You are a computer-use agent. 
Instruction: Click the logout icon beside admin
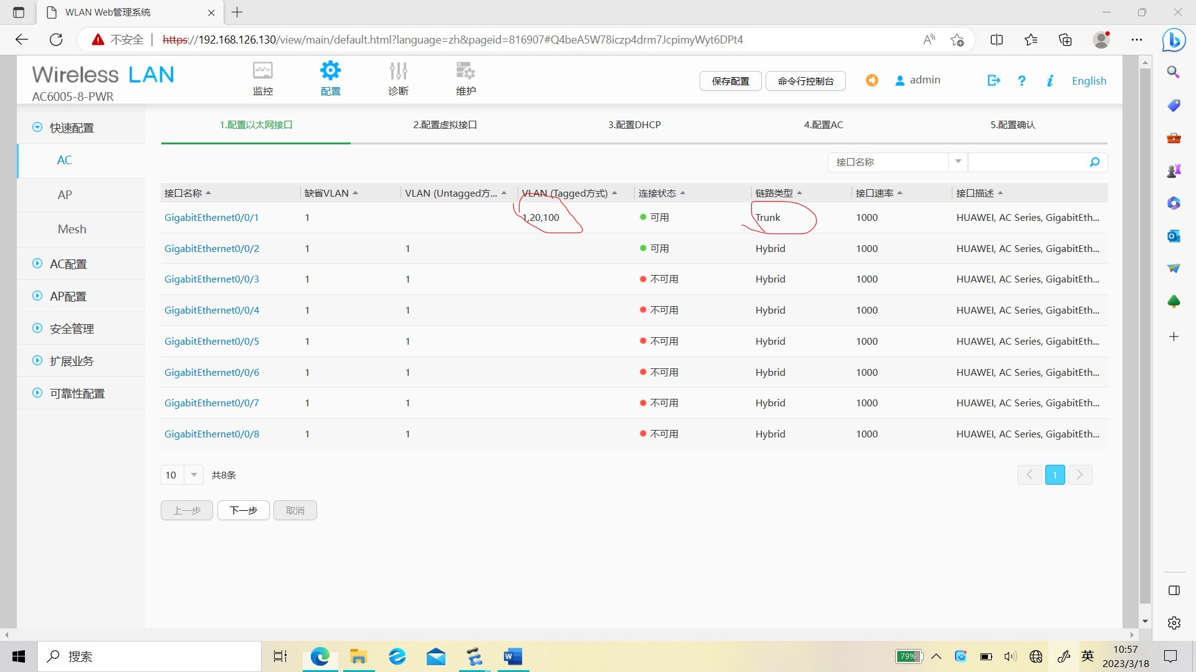tap(994, 80)
